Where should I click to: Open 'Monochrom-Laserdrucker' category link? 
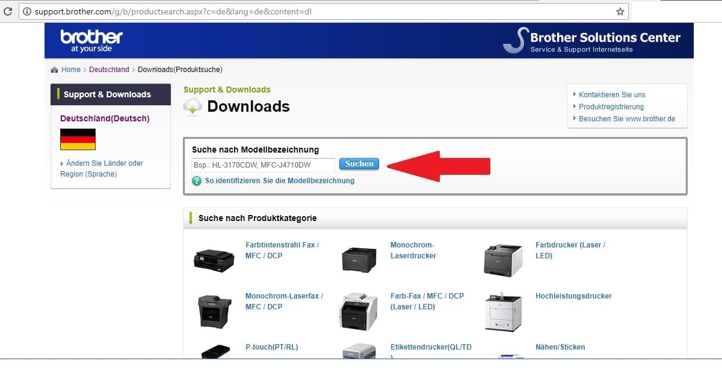click(413, 250)
